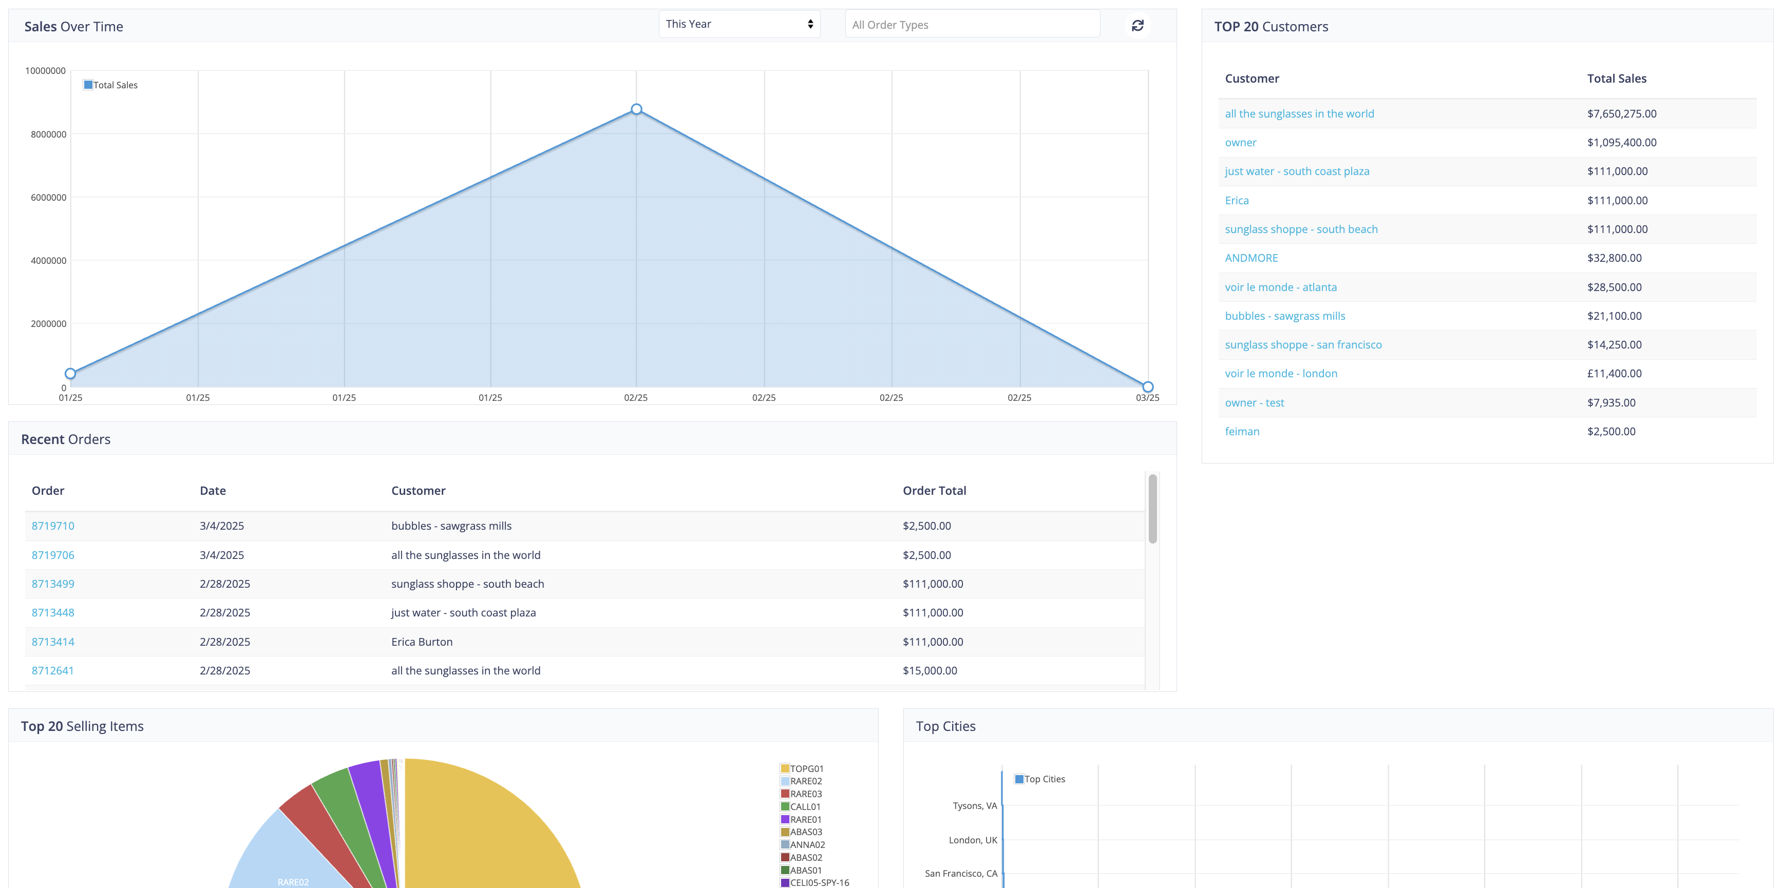Click the Customer header in Recent Orders
Image resolution: width=1782 pixels, height=888 pixels.
point(418,490)
